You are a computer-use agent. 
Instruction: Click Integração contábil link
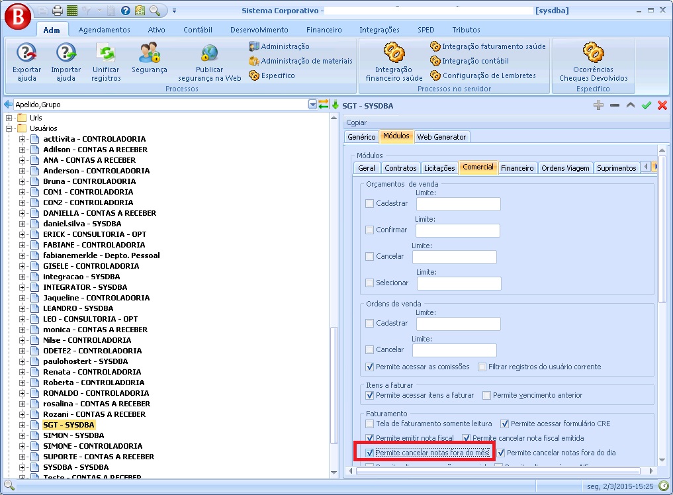click(x=474, y=61)
